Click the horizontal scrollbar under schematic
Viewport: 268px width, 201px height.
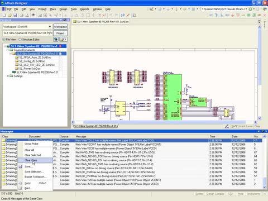pyautogui.click(x=164, y=122)
